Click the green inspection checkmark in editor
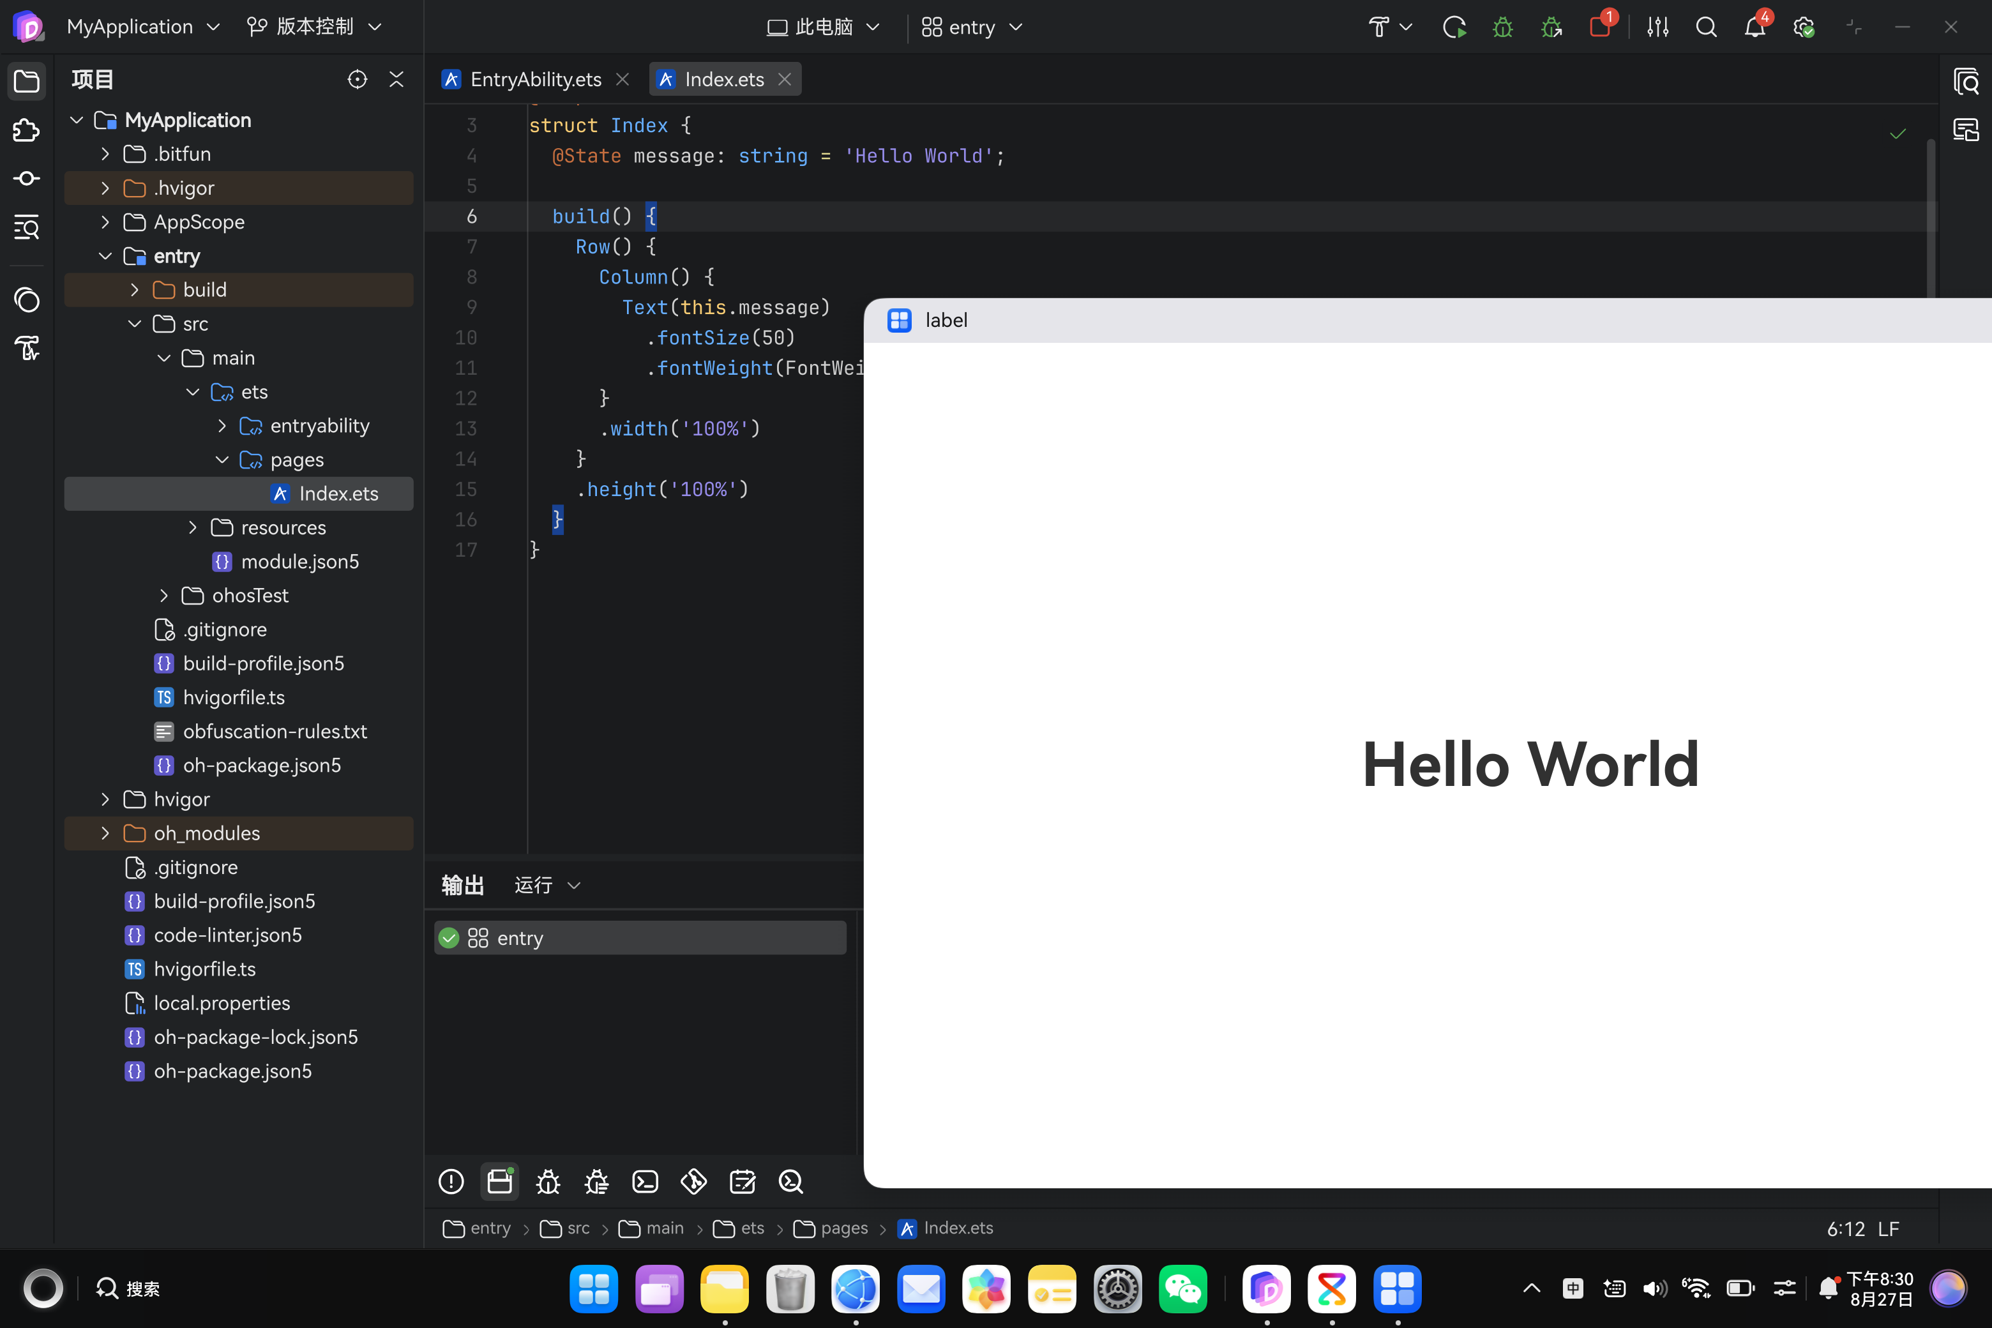Screen dimensions: 1992x1328 (1898, 134)
